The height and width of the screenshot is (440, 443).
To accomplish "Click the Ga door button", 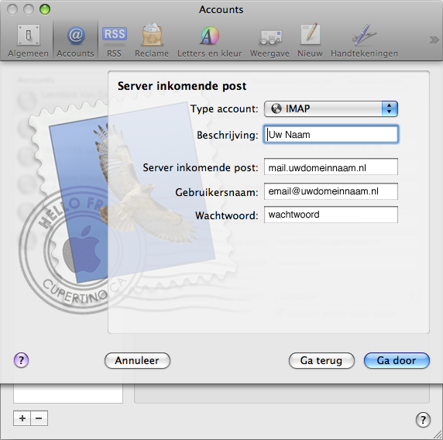I will point(397,360).
